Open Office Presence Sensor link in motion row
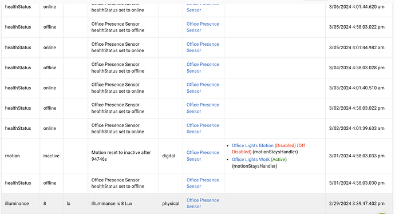This screenshot has width=395, height=214. 203,156
